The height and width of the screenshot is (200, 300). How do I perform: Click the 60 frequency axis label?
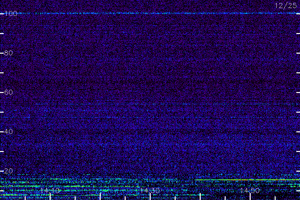point(8,92)
